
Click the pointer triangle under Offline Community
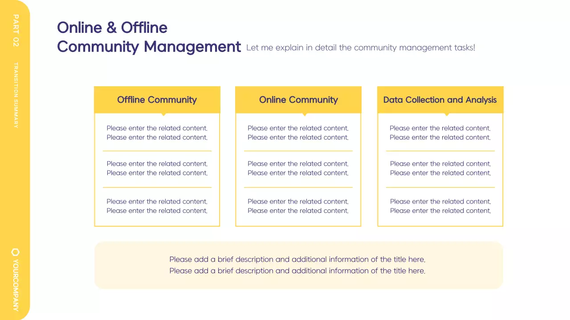pyautogui.click(x=164, y=114)
